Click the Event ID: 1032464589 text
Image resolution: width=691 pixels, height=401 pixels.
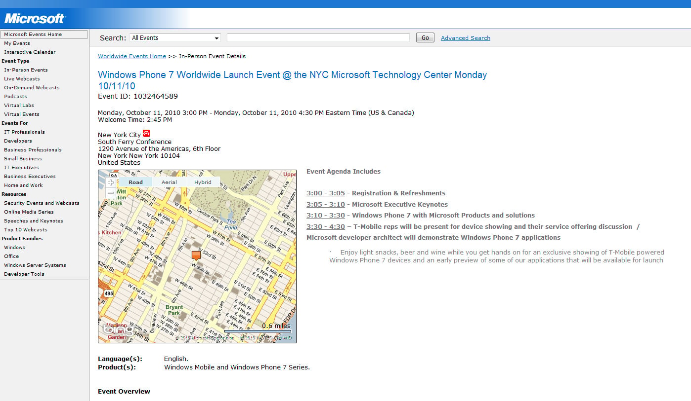(138, 96)
